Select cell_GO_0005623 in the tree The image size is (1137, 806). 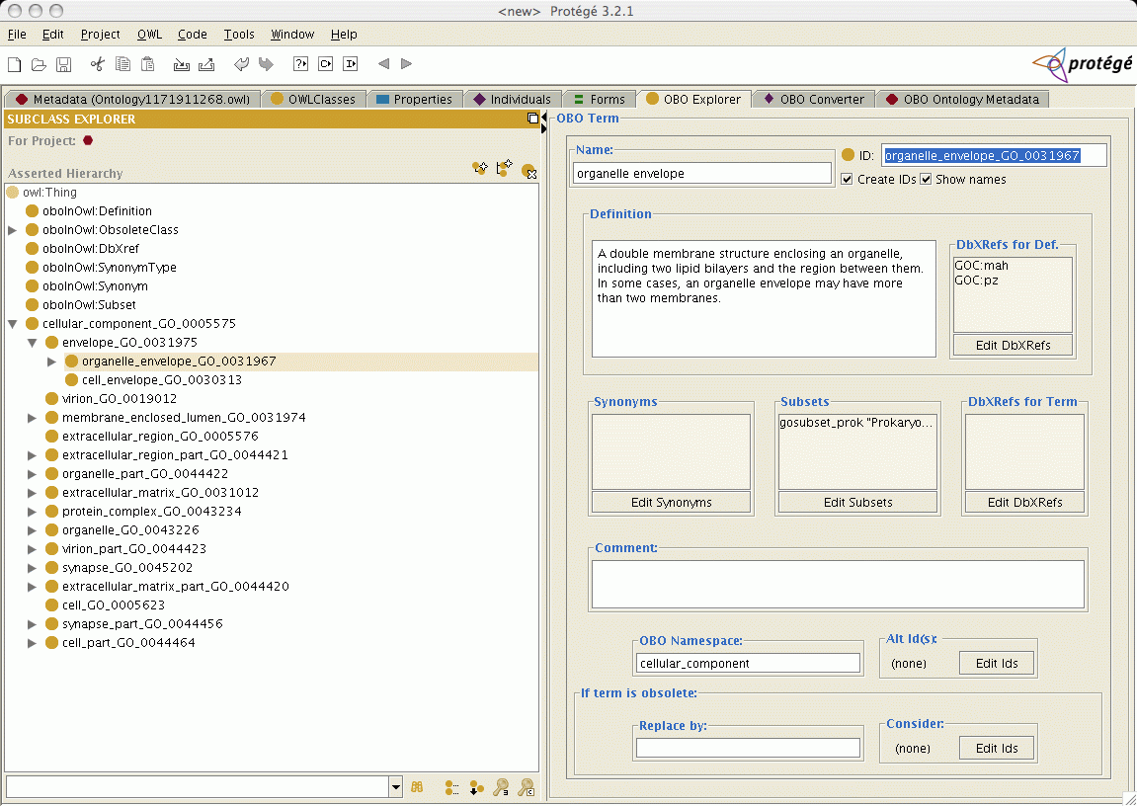point(114,605)
